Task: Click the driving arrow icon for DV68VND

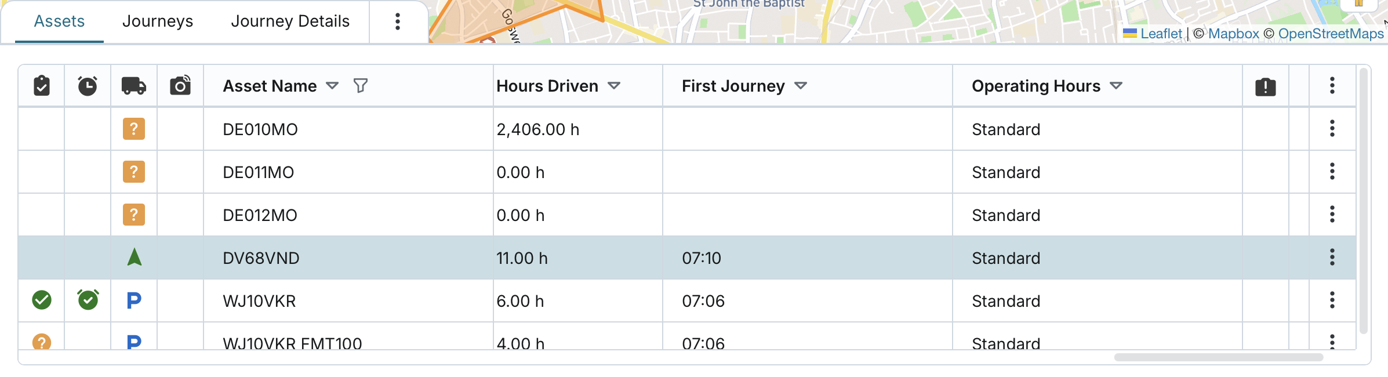Action: [134, 257]
